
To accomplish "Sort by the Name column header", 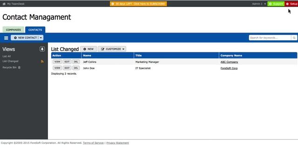I will click(108, 56).
